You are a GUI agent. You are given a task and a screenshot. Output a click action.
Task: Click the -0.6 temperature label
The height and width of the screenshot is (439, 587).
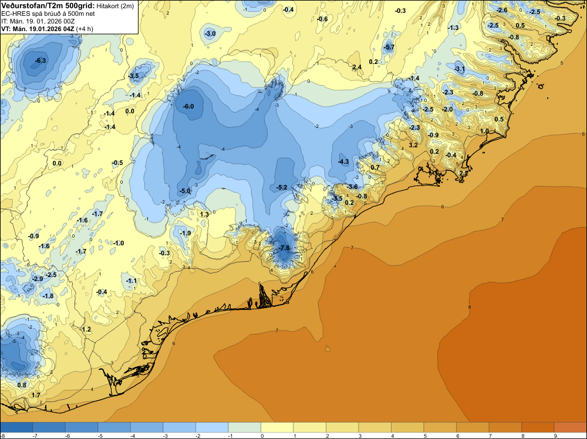[x=322, y=19]
